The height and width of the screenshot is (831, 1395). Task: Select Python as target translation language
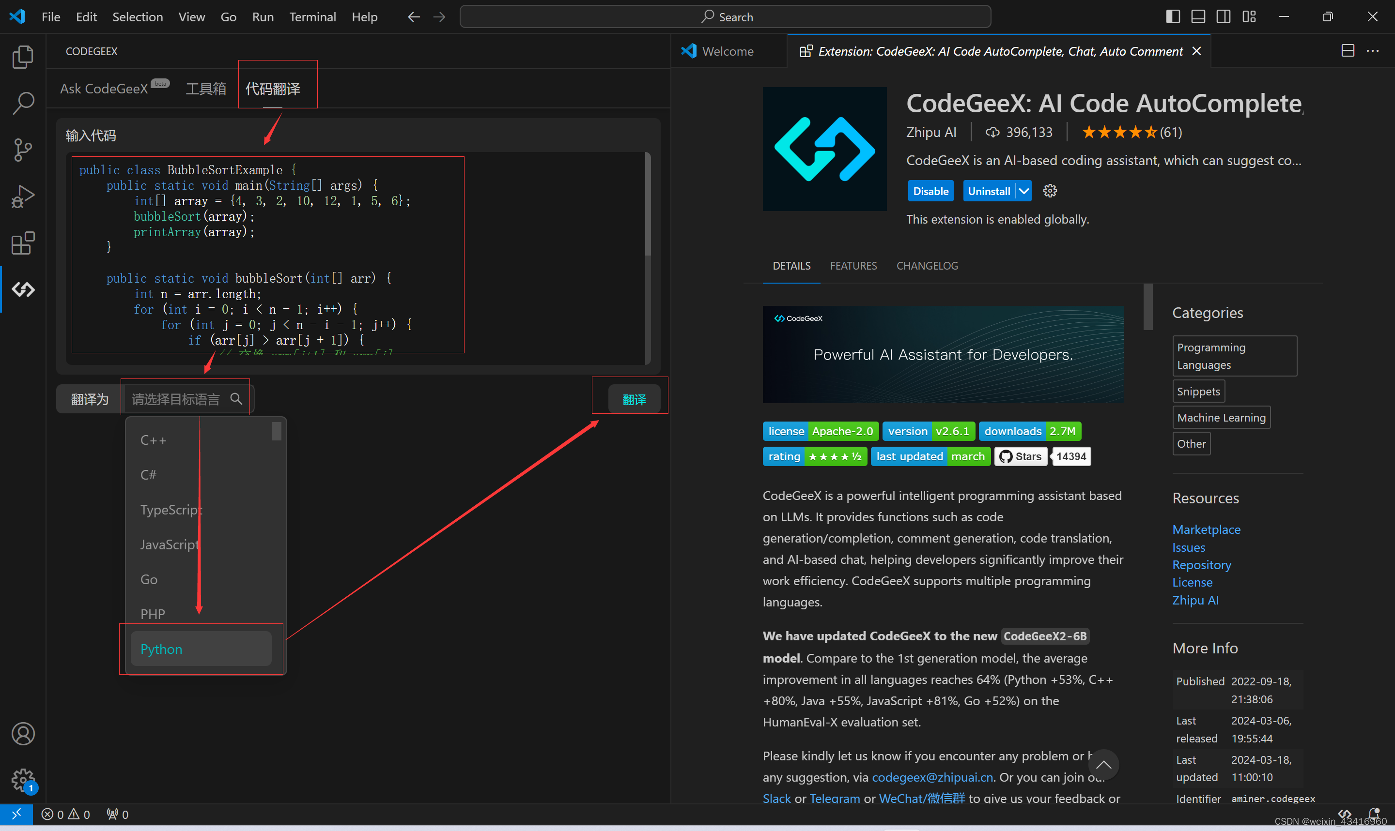point(198,648)
